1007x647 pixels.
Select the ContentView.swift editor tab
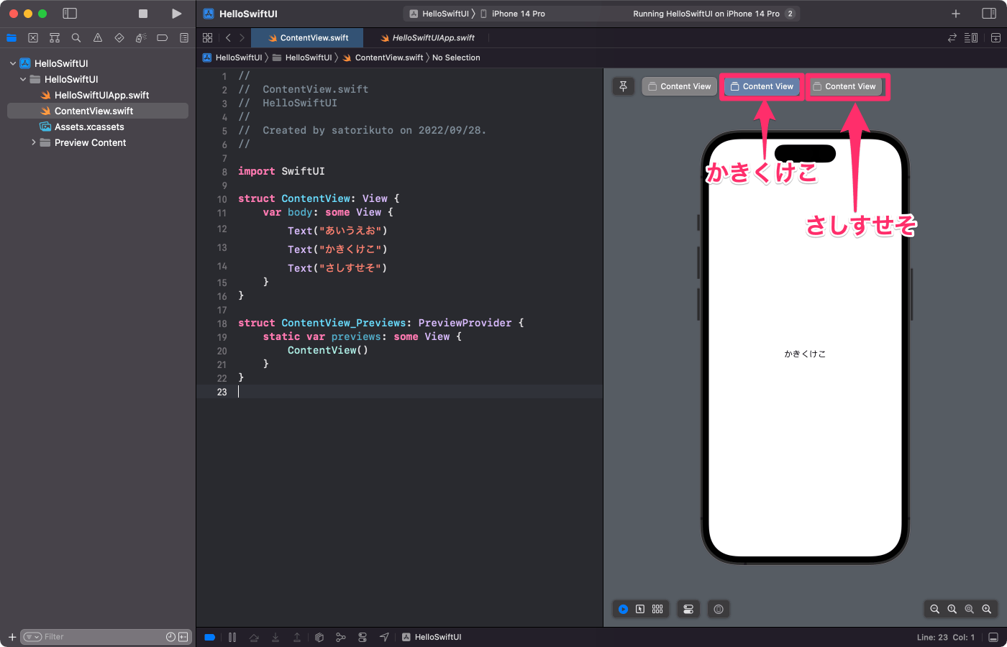(307, 37)
